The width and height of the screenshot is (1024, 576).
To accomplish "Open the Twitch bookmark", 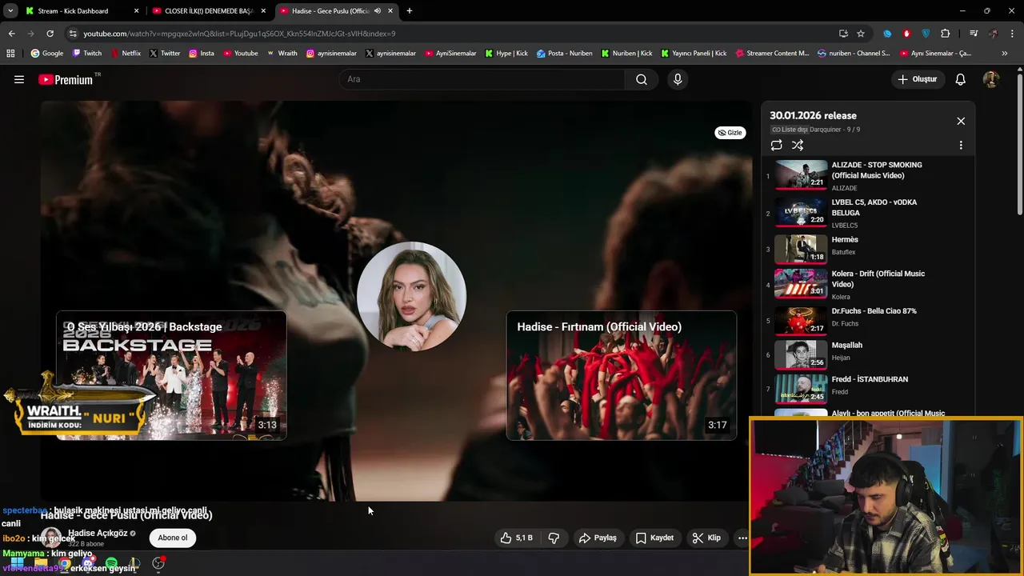I will pos(87,54).
